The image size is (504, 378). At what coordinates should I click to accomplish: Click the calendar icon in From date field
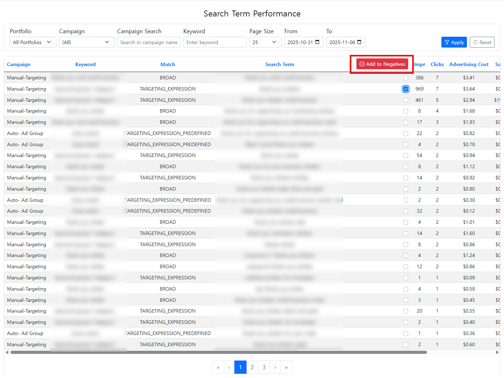pos(317,42)
